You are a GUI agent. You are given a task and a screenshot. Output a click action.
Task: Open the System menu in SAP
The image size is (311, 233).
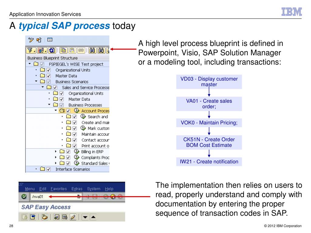pos(94,189)
